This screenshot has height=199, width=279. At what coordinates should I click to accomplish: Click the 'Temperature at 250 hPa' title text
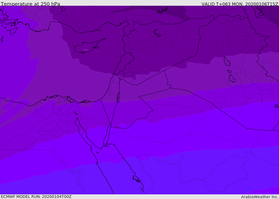(x=31, y=4)
